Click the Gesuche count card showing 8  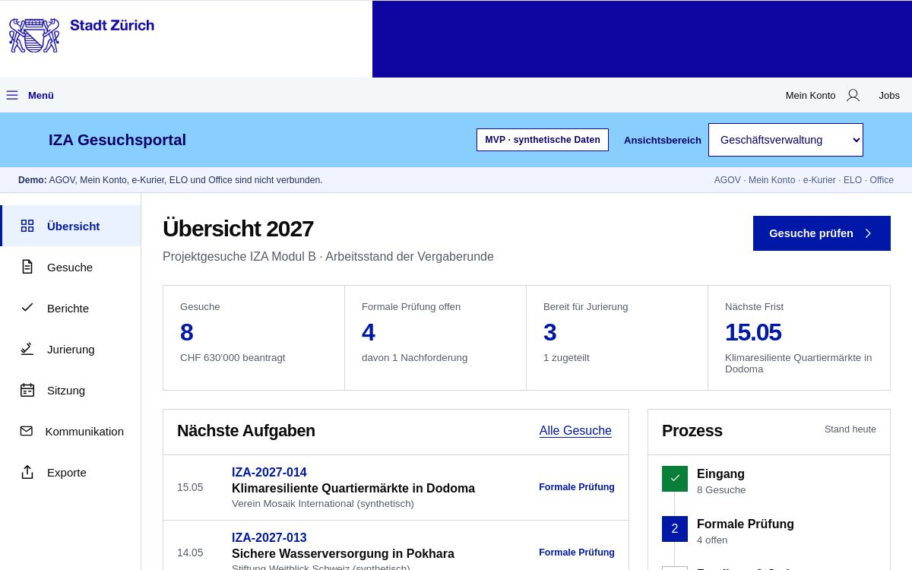(x=254, y=337)
